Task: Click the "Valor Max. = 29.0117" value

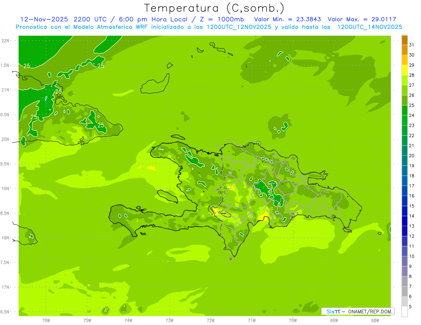Action: pos(362,19)
